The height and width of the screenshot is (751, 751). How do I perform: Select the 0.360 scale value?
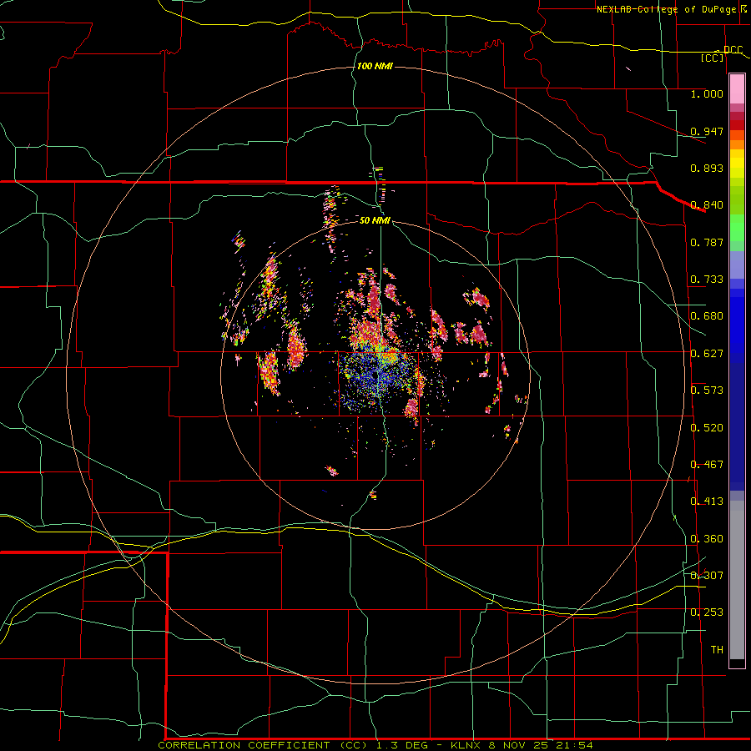[707, 539]
